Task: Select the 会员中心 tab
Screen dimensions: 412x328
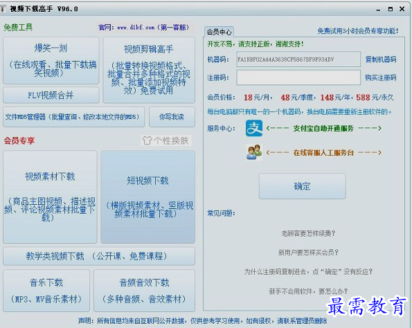Action: 219,32
